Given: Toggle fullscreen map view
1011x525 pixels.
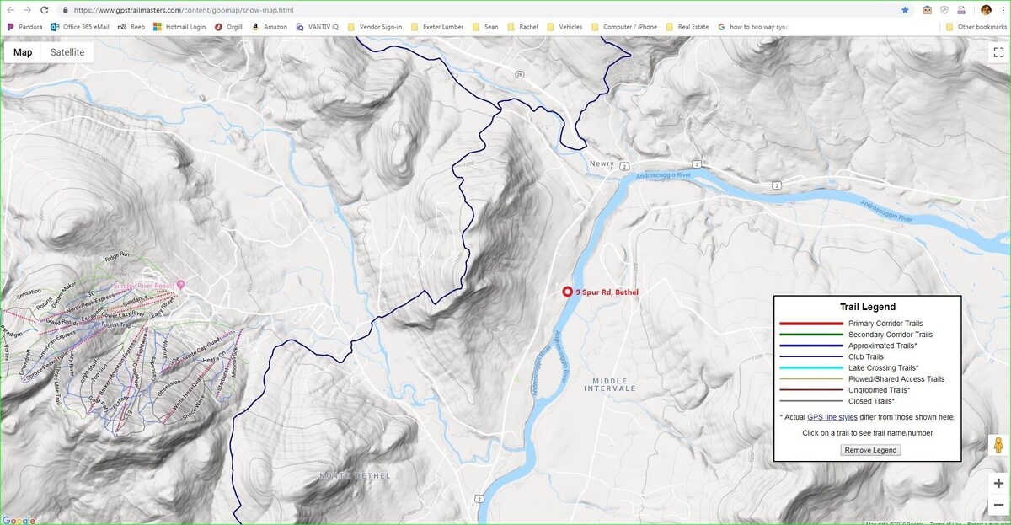Looking at the screenshot, I should pyautogui.click(x=998, y=52).
